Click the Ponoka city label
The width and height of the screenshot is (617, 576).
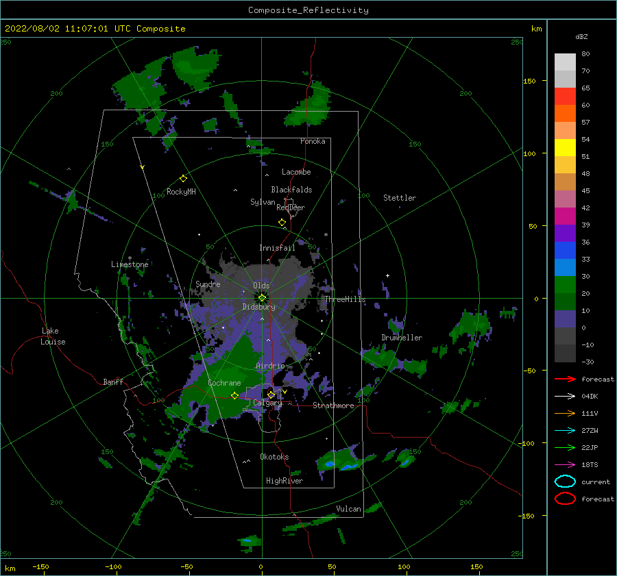coord(313,141)
